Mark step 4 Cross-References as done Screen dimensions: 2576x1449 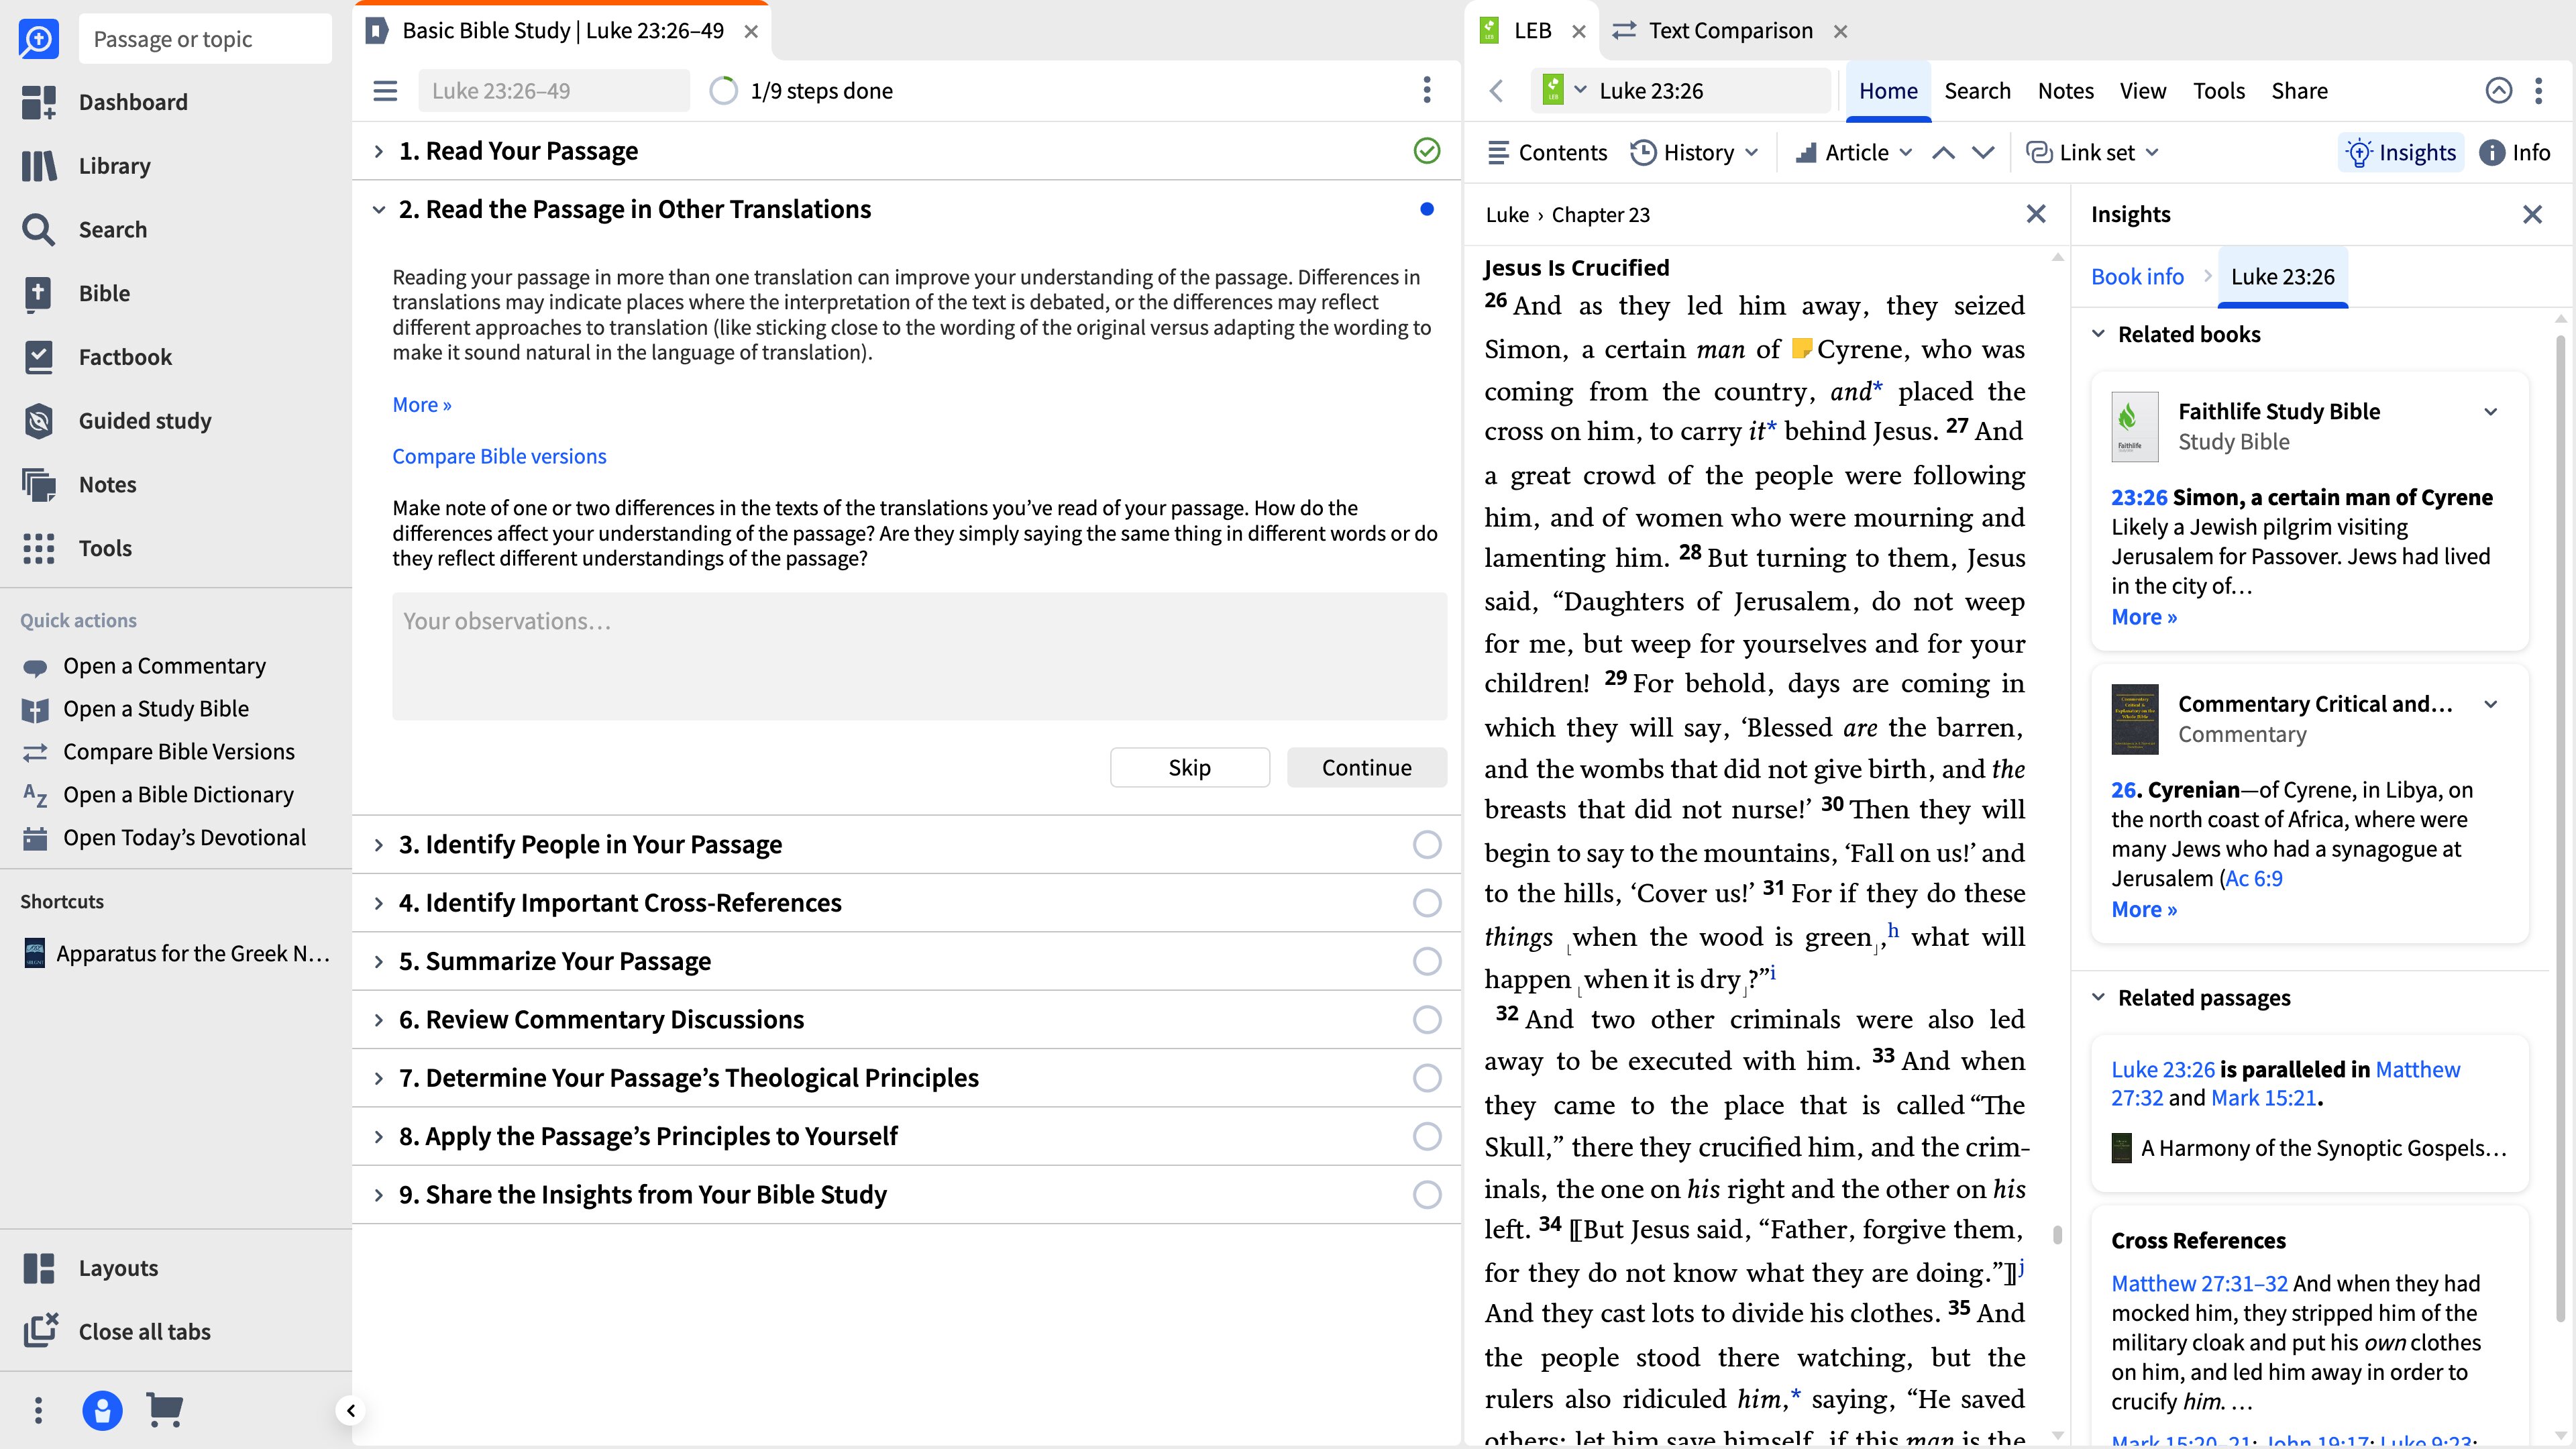coord(1427,903)
